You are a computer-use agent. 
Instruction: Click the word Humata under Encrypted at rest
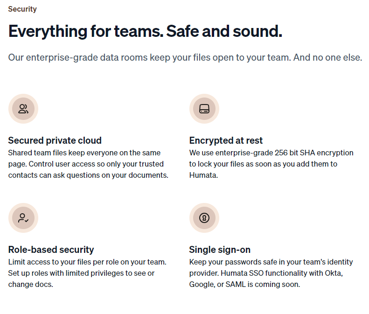tap(203, 175)
